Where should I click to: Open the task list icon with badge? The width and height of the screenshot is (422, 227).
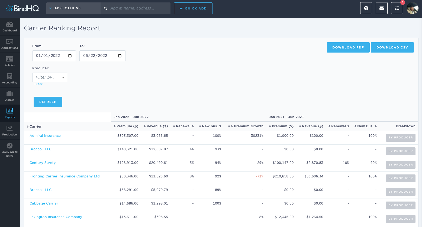tap(397, 8)
